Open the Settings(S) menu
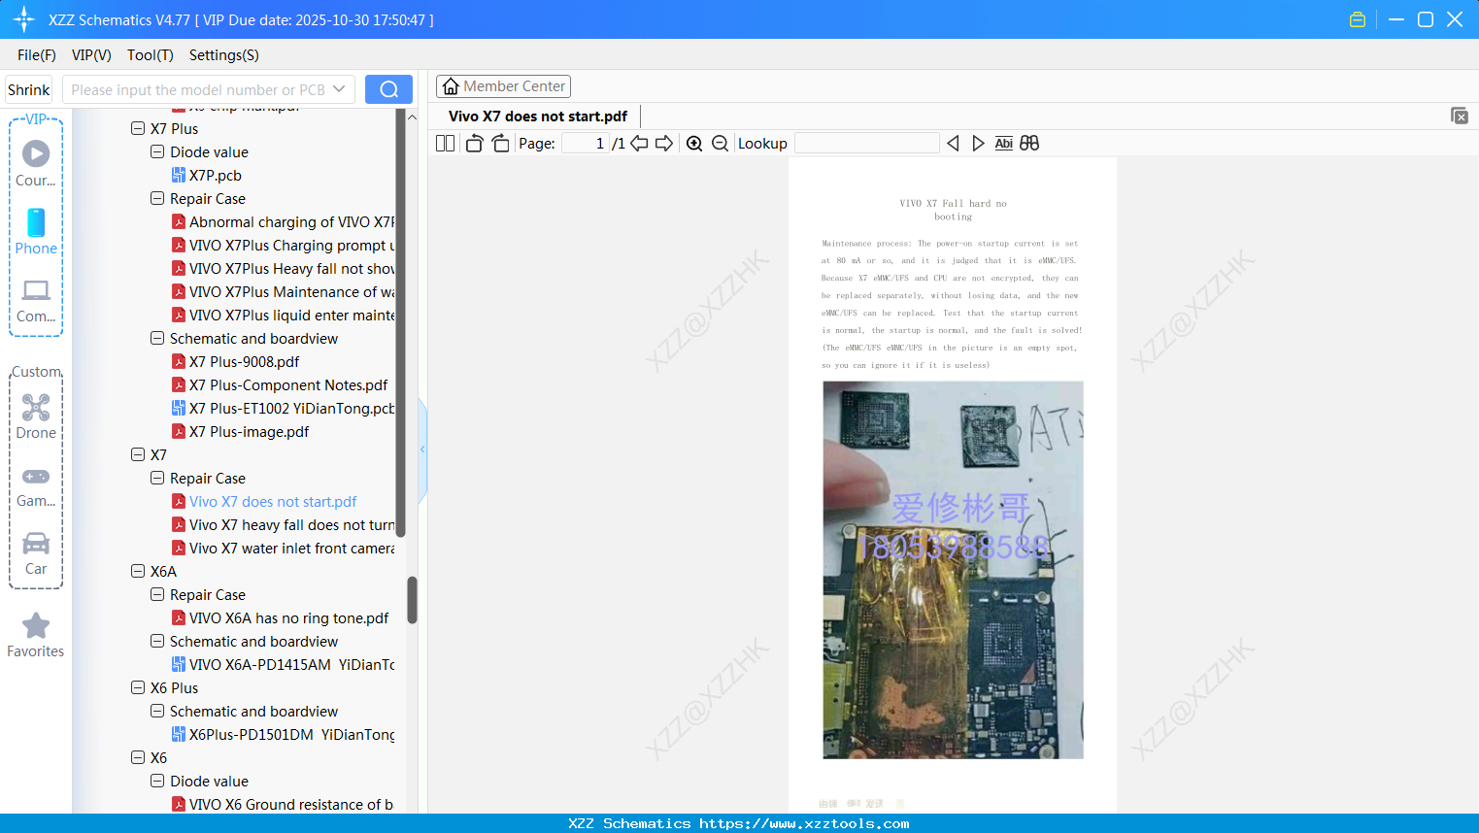The width and height of the screenshot is (1479, 833). click(224, 55)
